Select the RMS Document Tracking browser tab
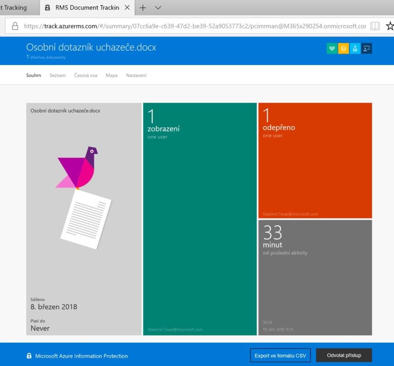 (87, 8)
